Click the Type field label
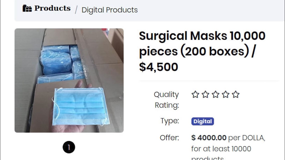Image resolution: width=285 pixels, height=160 pixels. tap(170, 121)
